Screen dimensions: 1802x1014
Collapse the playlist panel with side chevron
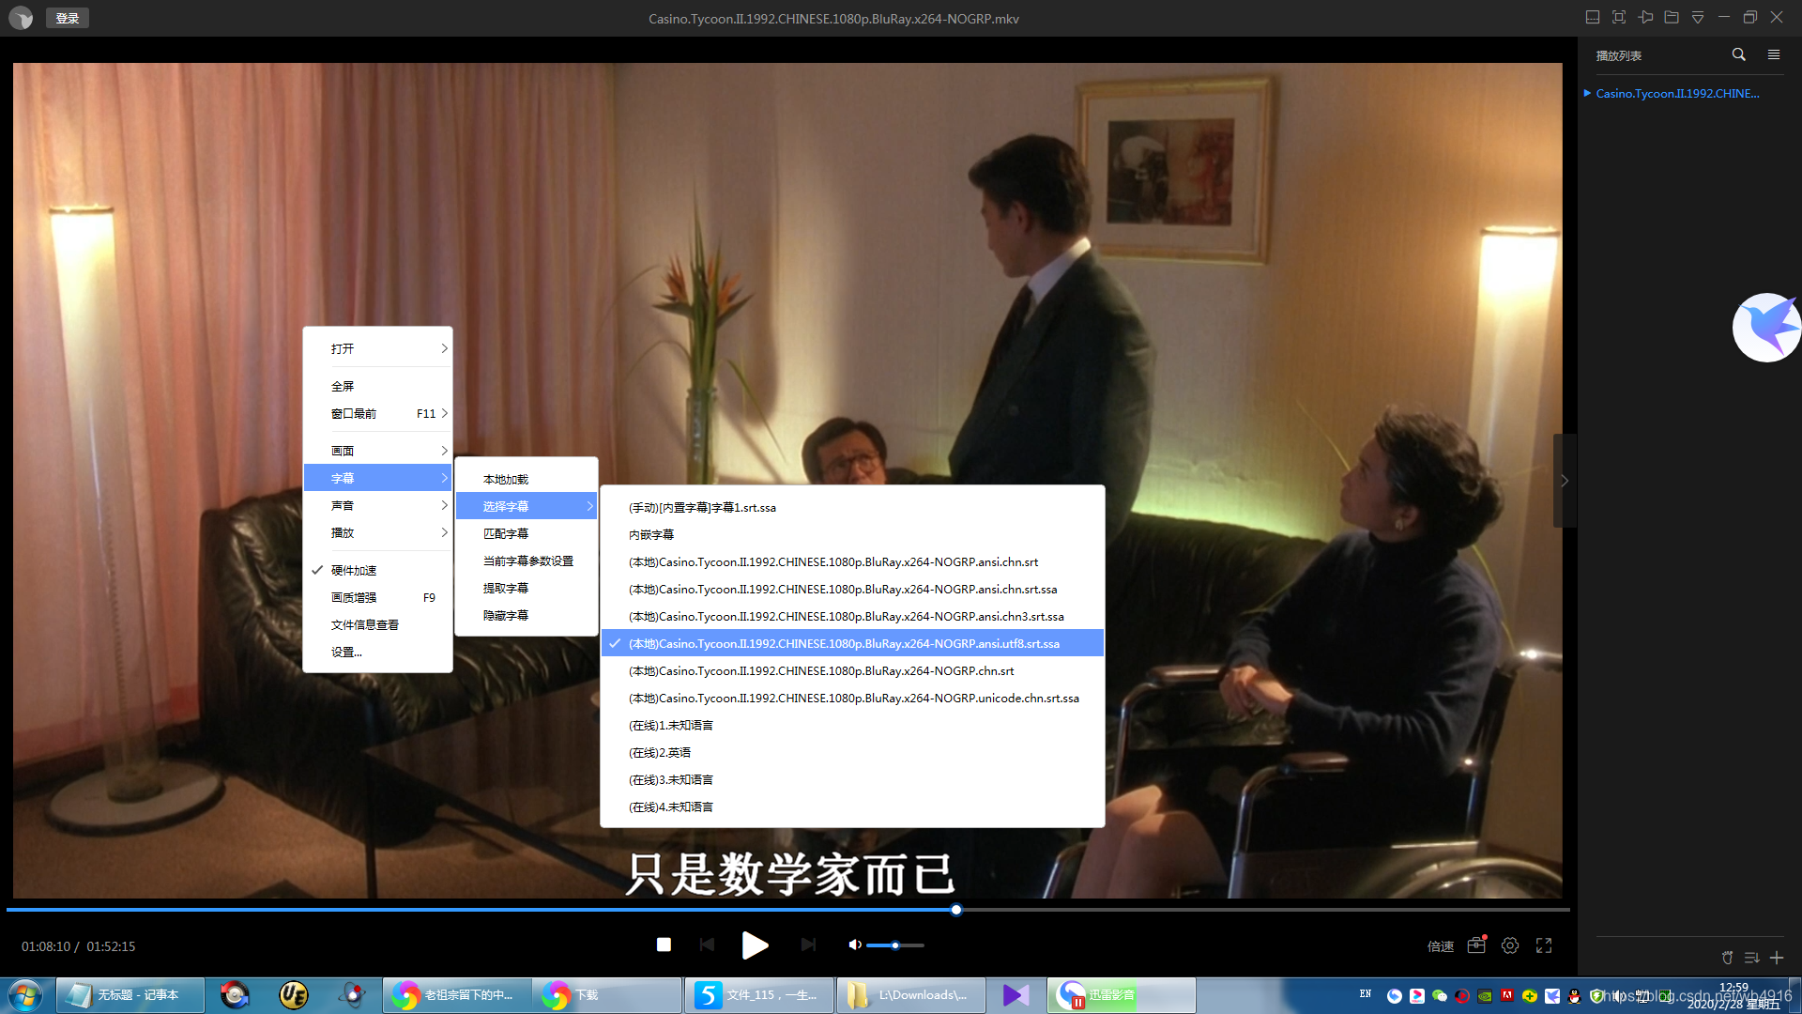pos(1564,481)
